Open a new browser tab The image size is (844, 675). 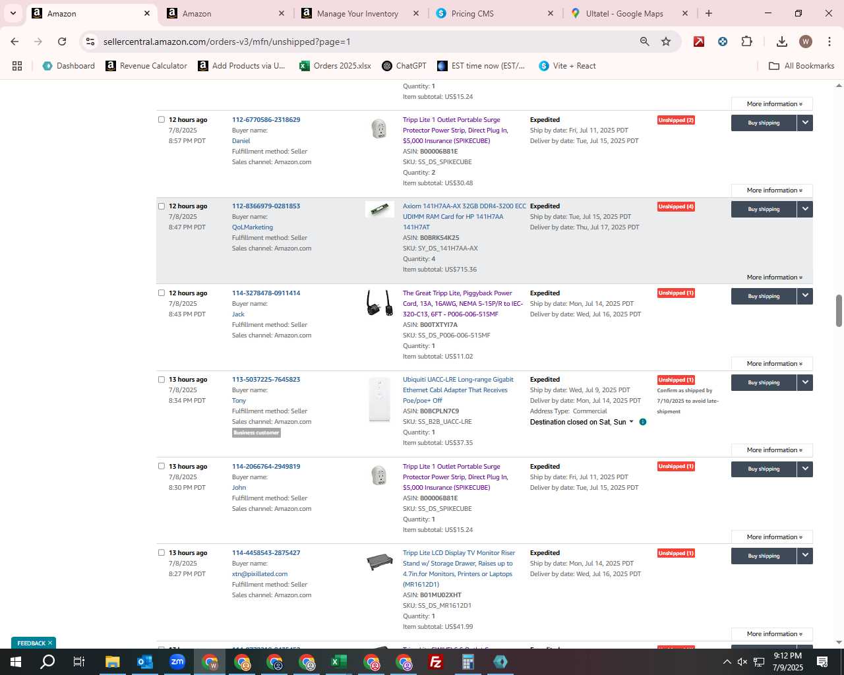click(x=709, y=13)
